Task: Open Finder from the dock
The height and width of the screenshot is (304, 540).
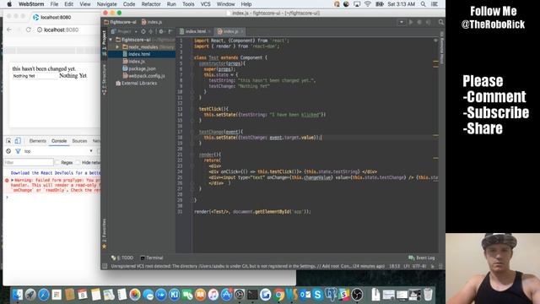Action: [17, 295]
